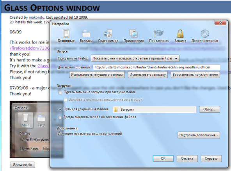Click Настроить дополнения... button
The image size is (231, 171).
[x=199, y=135]
